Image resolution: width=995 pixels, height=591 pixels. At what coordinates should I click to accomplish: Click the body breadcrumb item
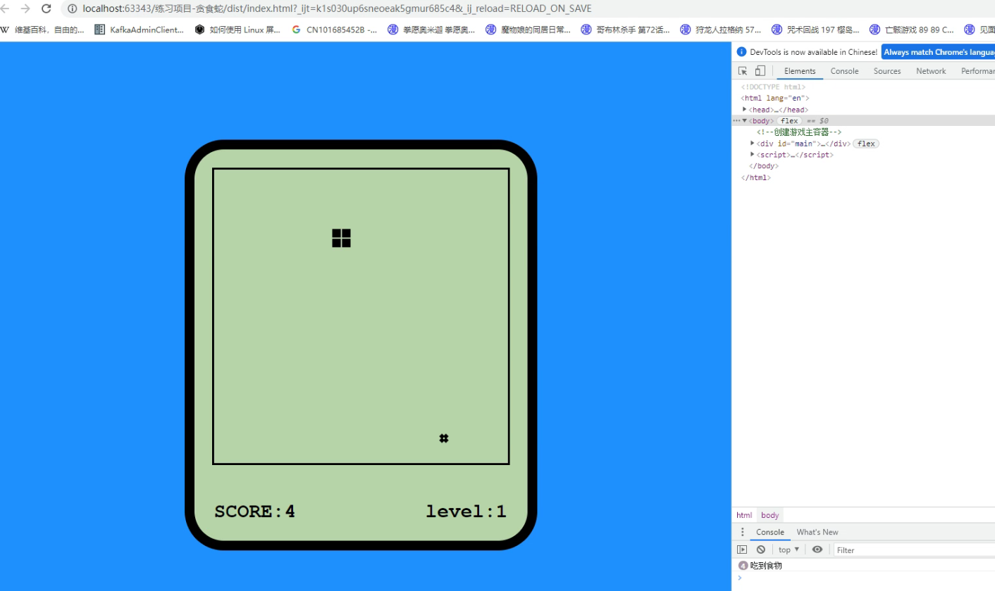point(770,515)
